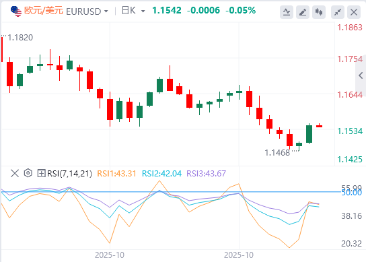The height and width of the screenshot is (262, 366).
Task: Add indicator with plus box icon
Action: (x=41, y=173)
